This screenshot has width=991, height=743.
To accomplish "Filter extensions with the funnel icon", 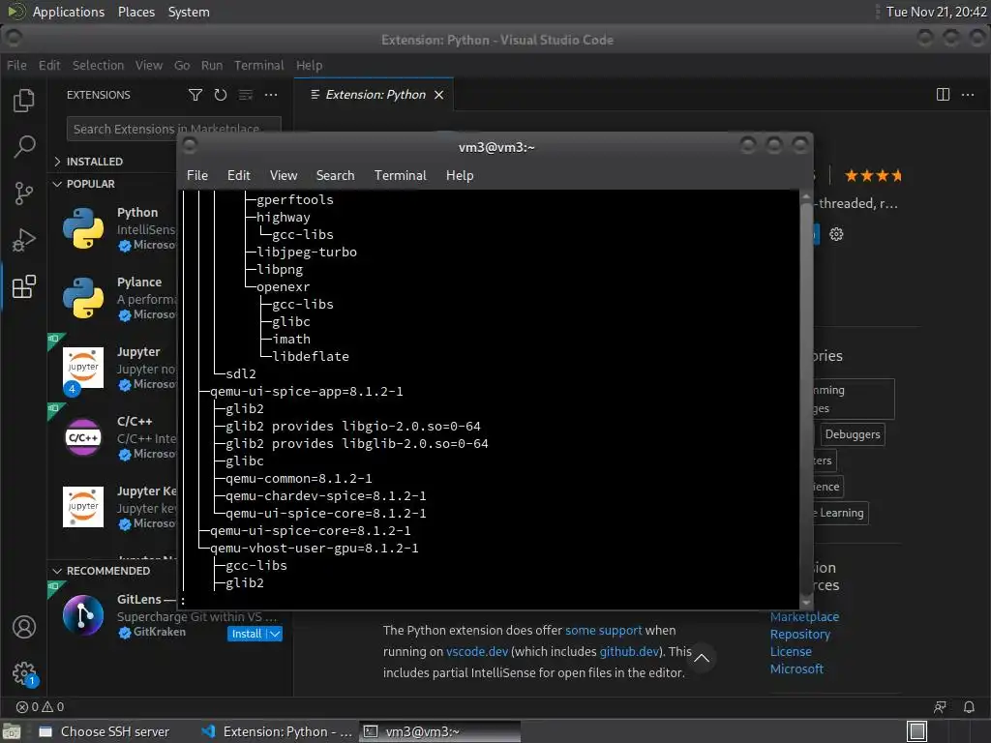I will click(195, 95).
